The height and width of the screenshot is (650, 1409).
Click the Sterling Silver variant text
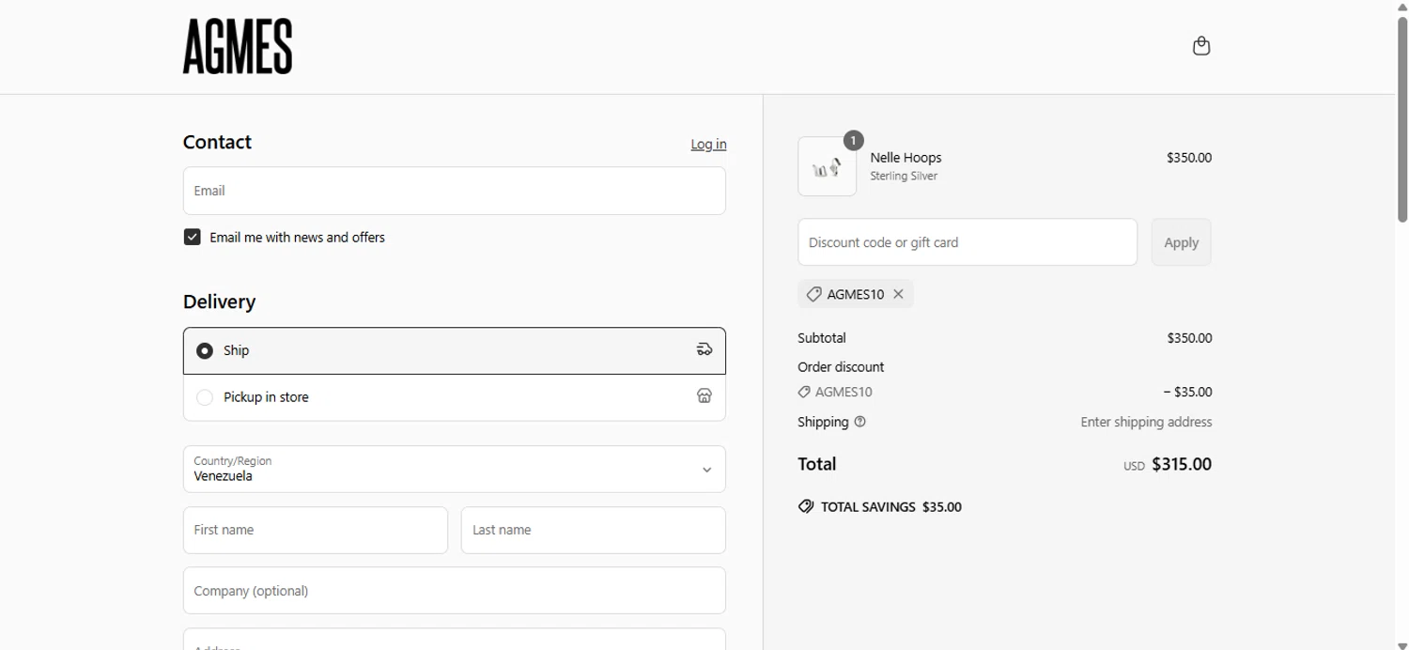click(904, 176)
